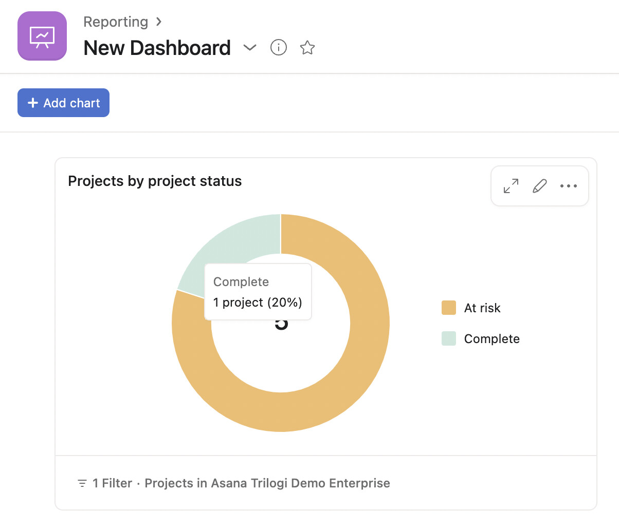Screen dimensions: 619x529
Task: Open the chart's three-dot more menu
Action: coord(568,186)
